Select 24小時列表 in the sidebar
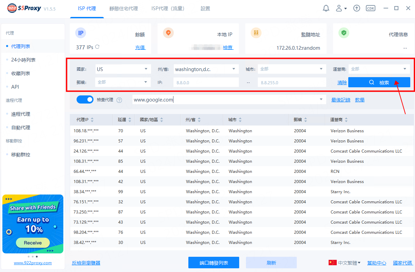 click(x=23, y=60)
